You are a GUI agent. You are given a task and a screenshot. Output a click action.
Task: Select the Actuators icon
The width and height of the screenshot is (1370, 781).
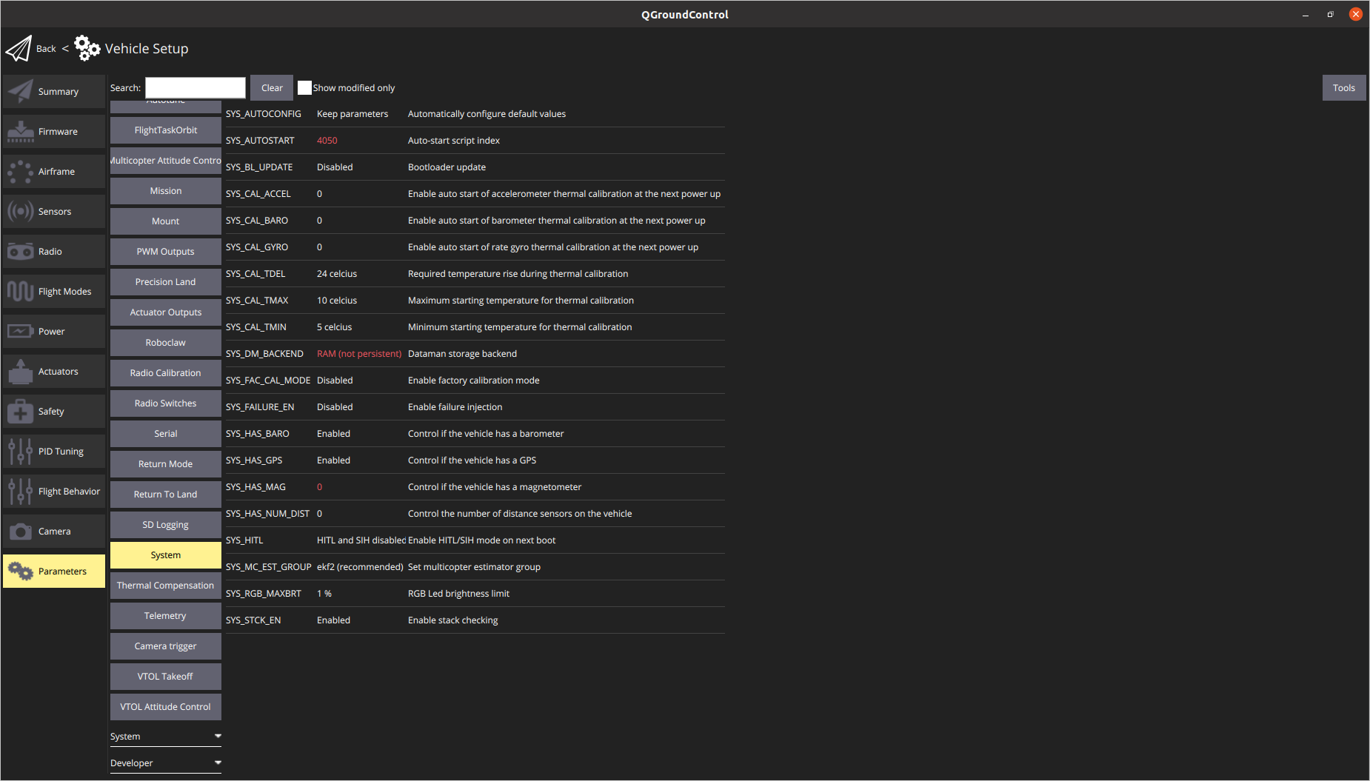pyautogui.click(x=20, y=372)
